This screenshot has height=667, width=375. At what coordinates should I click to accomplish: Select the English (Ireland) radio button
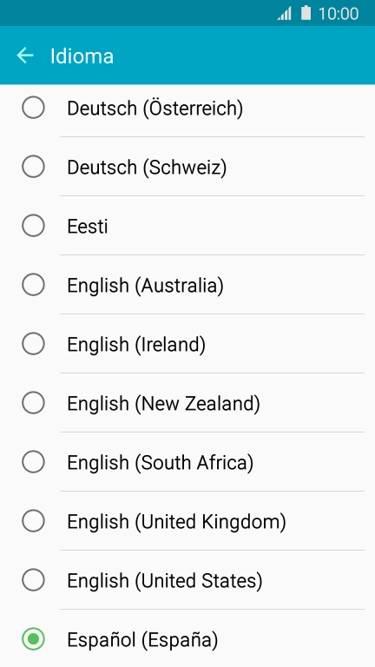(x=33, y=344)
